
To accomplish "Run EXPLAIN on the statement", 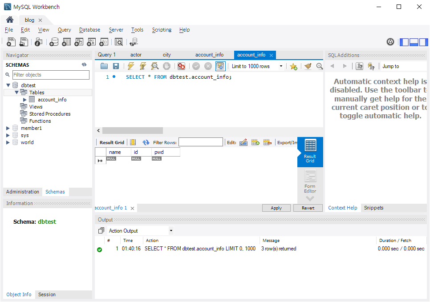I will 154,66.
